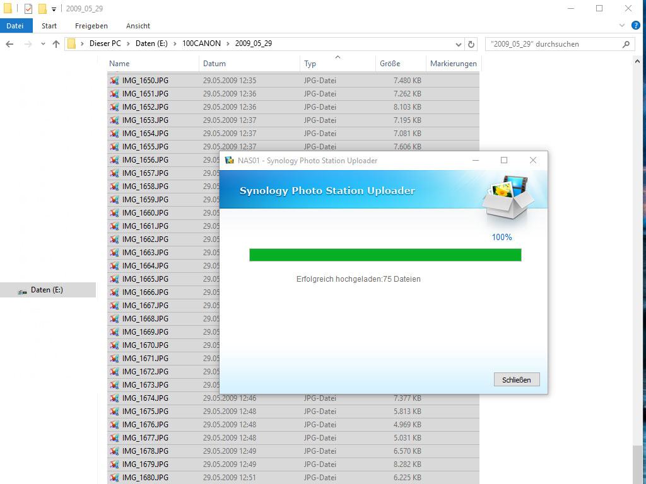Select file icon of IMG_1666.JPG
Image resolution: width=646 pixels, height=484 pixels.
pos(114,292)
